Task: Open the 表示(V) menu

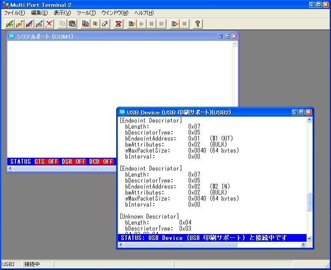Action: tap(62, 13)
